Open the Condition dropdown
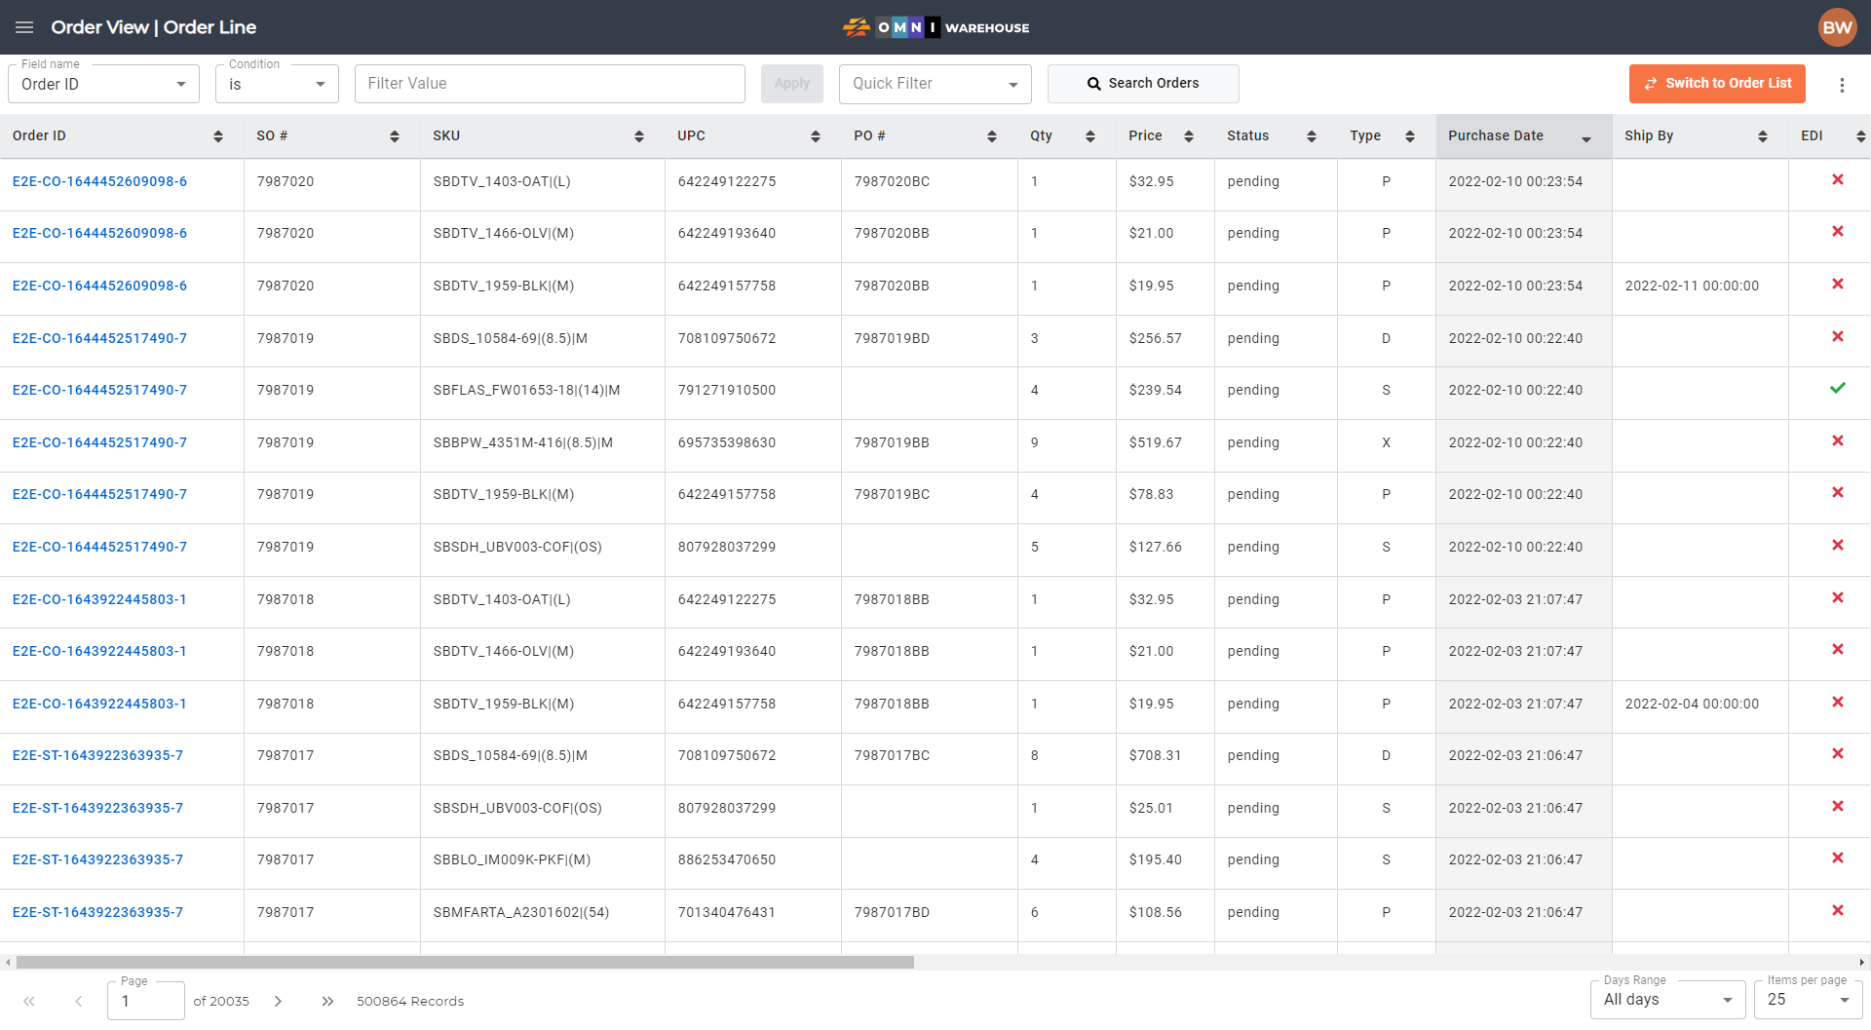This screenshot has width=1871, height=1030. 277,84
